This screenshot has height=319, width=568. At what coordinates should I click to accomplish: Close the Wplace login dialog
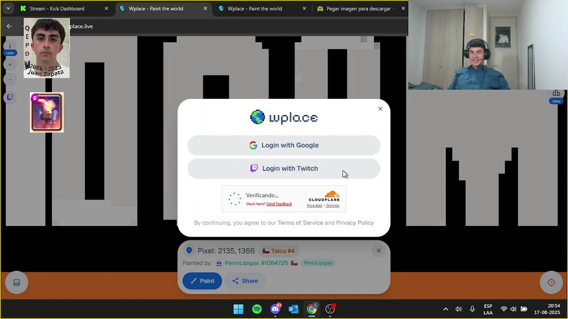pos(380,109)
